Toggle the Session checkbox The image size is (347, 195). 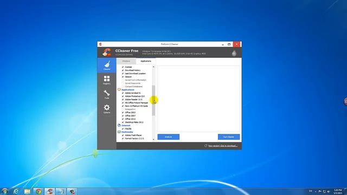pos(123,77)
